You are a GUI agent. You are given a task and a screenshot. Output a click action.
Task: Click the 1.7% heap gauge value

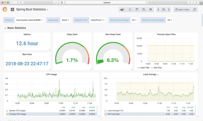click(72, 60)
